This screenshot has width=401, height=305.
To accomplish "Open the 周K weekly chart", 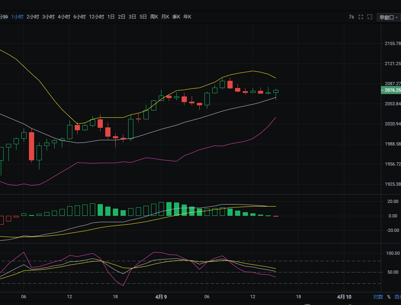I will pyautogui.click(x=154, y=17).
